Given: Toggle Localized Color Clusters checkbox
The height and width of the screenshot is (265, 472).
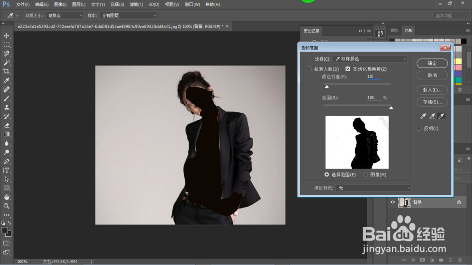Looking at the screenshot, I should coord(348,69).
